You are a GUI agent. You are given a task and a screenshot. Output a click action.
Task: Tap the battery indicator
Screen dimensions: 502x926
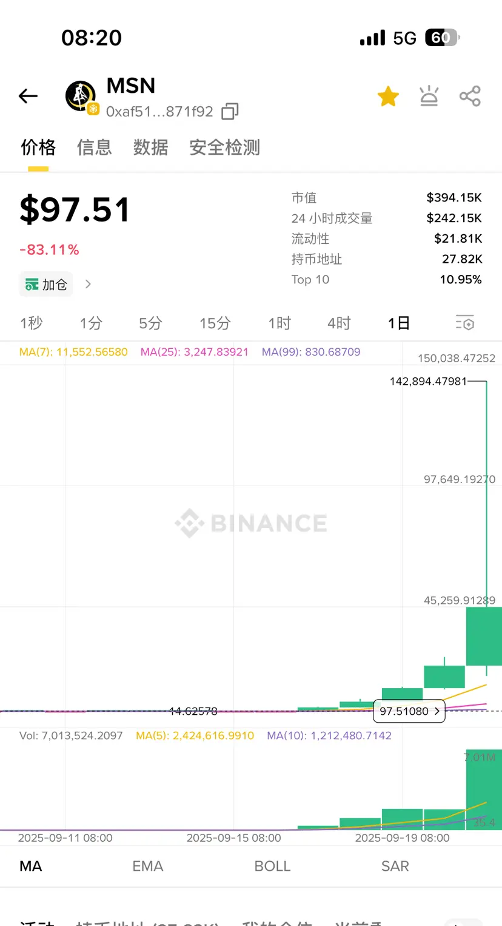(x=442, y=38)
